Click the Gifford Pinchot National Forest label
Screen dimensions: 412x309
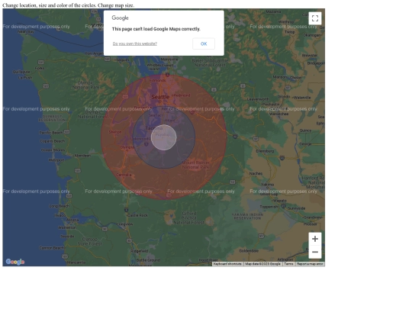188,217
